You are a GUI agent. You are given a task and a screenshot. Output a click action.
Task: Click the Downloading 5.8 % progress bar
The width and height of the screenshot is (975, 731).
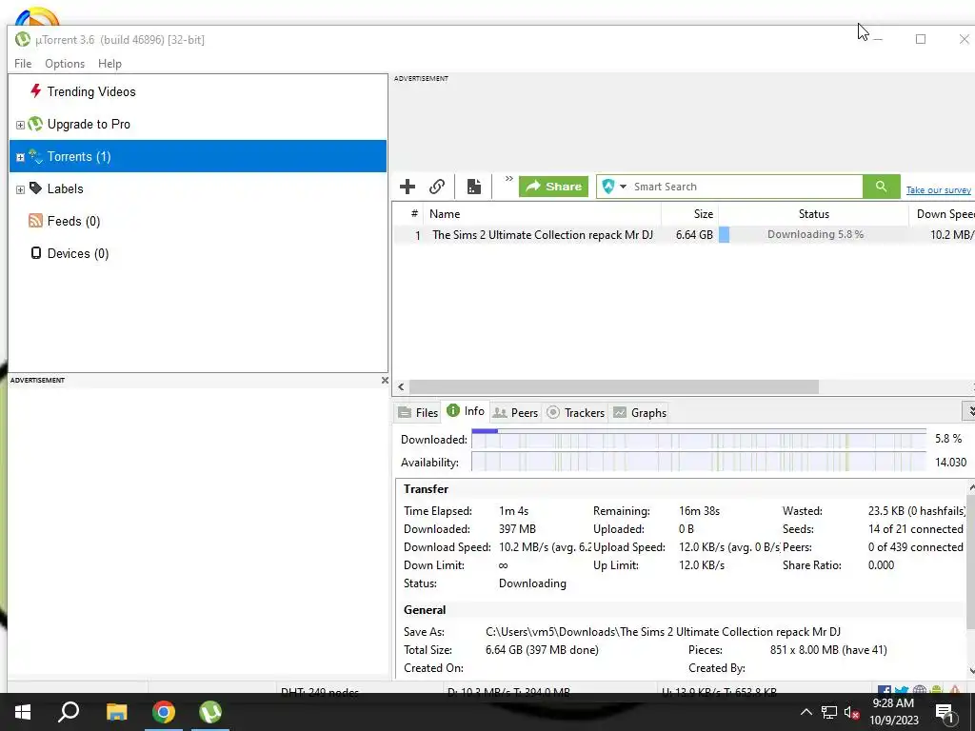[813, 234]
